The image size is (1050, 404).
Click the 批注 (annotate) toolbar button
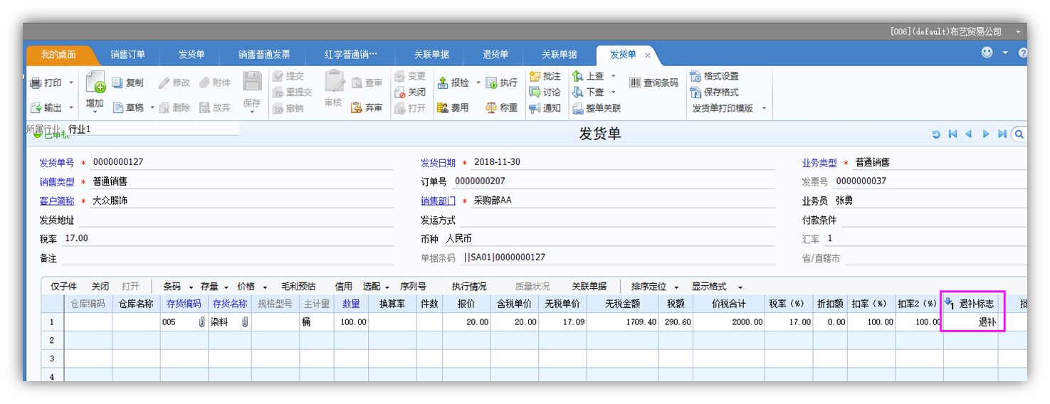coord(545,76)
